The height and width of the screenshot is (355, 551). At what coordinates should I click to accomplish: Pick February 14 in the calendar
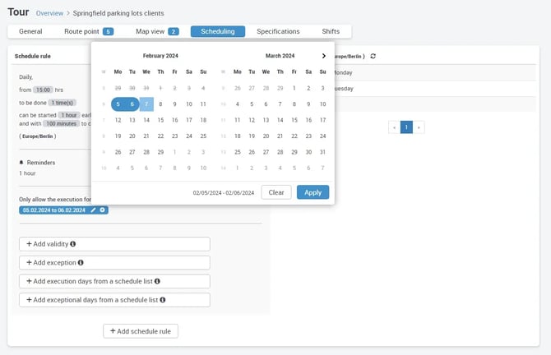tap(146, 120)
